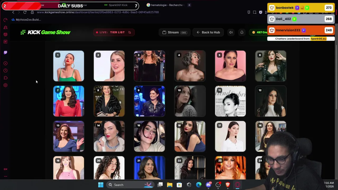The image size is (338, 190).
Task: Open the Stream OBS button
Action: pyautogui.click(x=175, y=32)
